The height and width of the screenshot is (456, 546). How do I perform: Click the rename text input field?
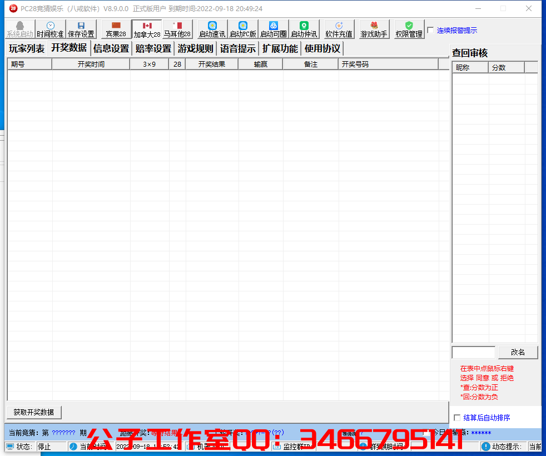474,352
